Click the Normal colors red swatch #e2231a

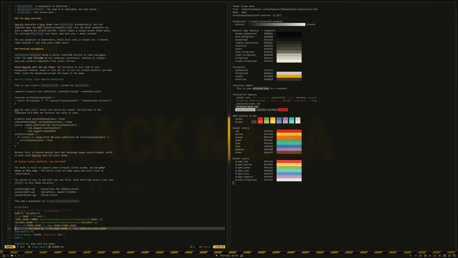coord(289,131)
